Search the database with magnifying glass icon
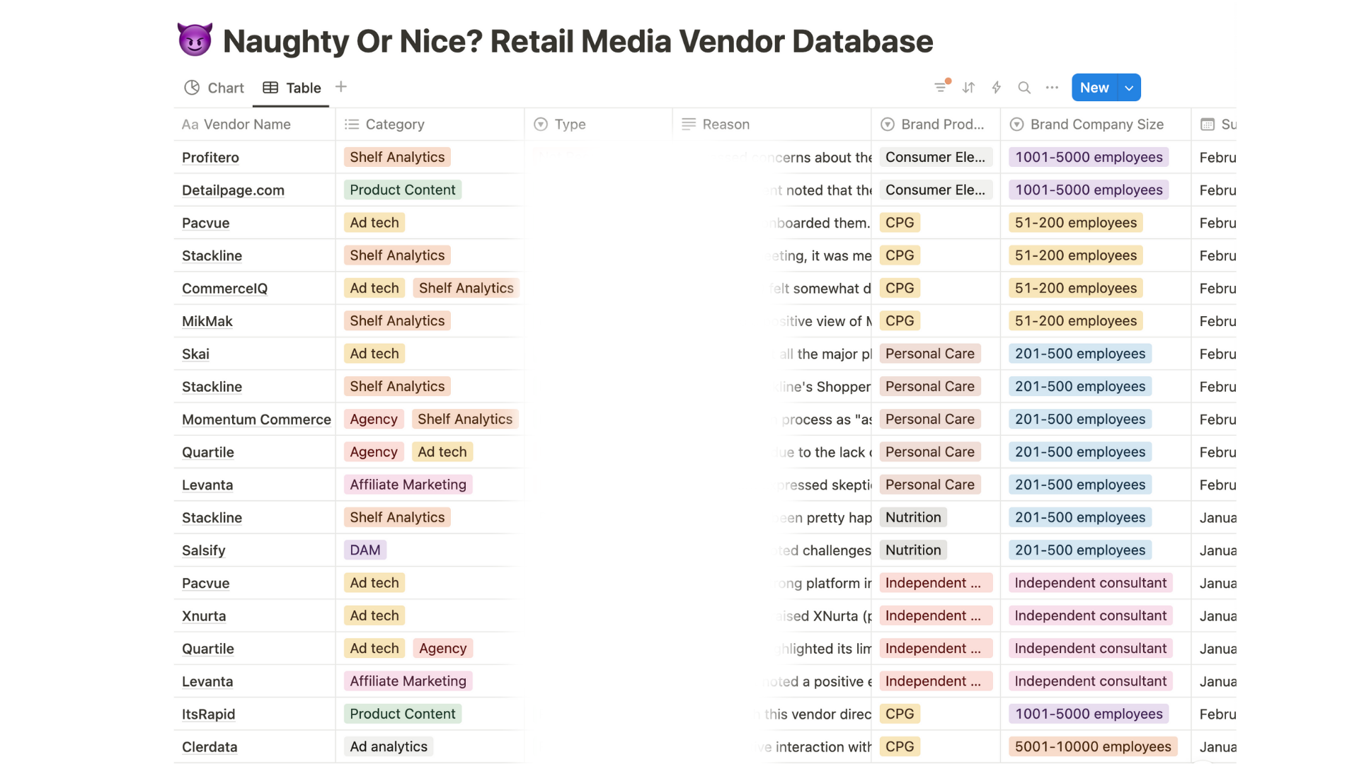This screenshot has width=1359, height=764. click(1023, 87)
